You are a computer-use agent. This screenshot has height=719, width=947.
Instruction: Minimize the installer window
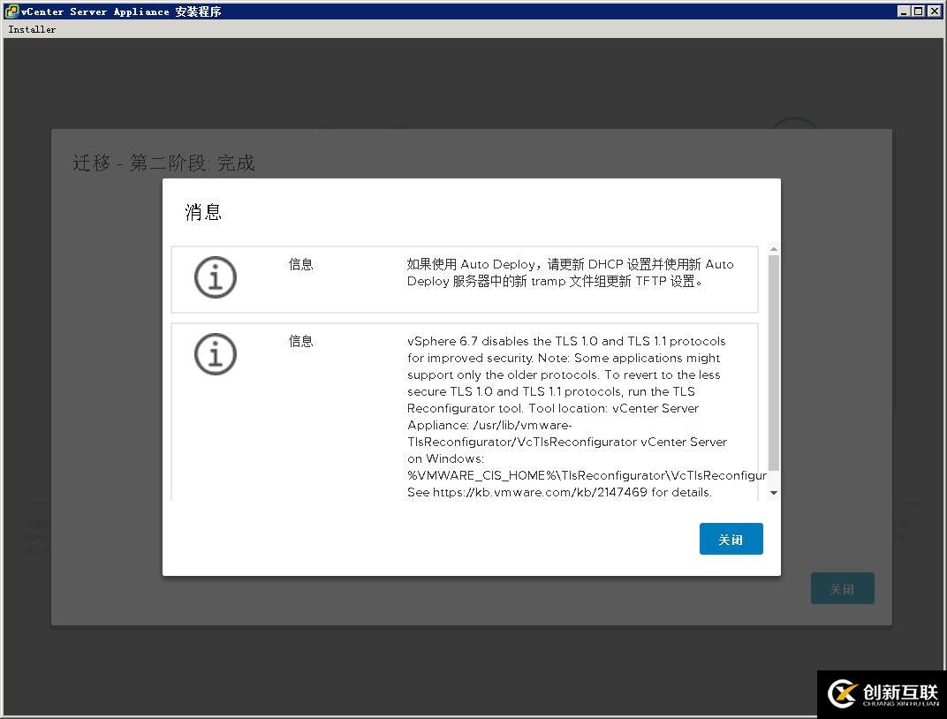coord(904,11)
